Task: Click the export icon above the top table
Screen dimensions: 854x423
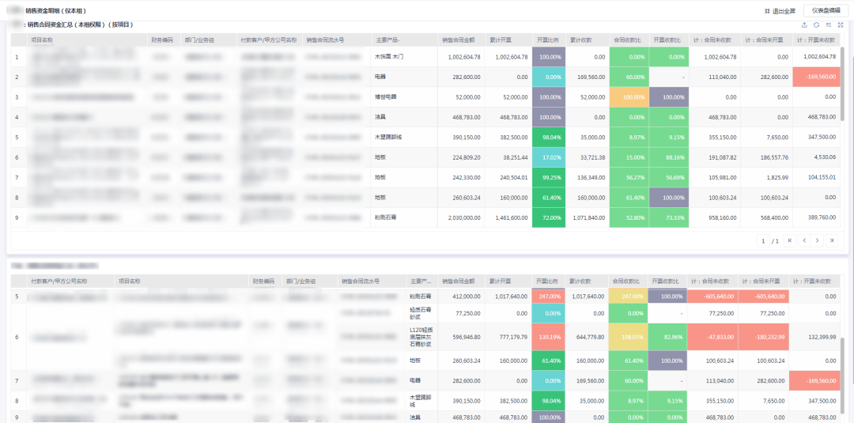Action: pyautogui.click(x=804, y=25)
